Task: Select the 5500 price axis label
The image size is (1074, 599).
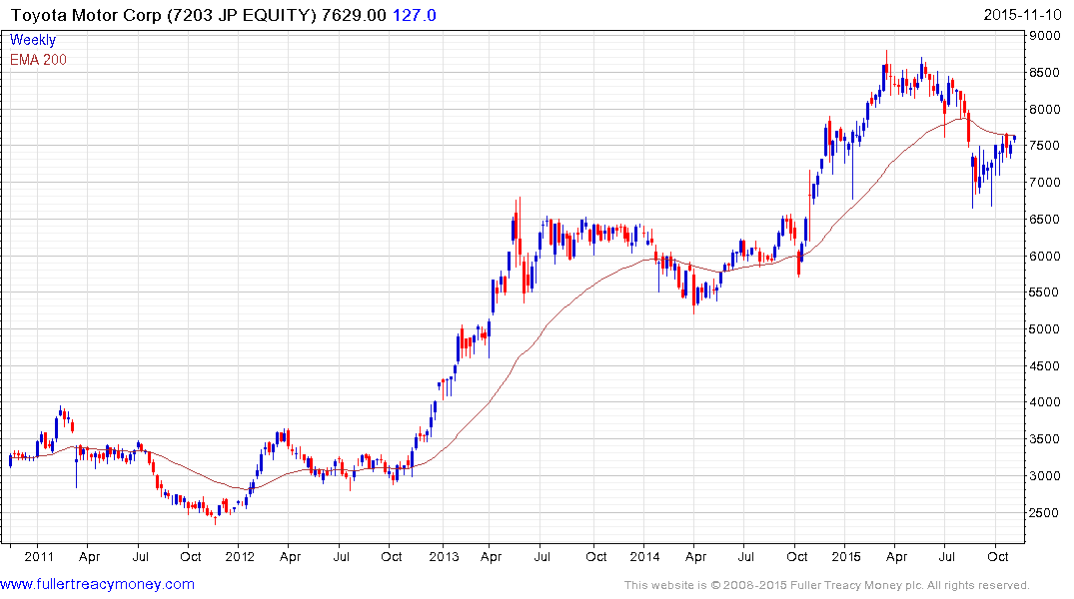Action: pyautogui.click(x=1045, y=293)
